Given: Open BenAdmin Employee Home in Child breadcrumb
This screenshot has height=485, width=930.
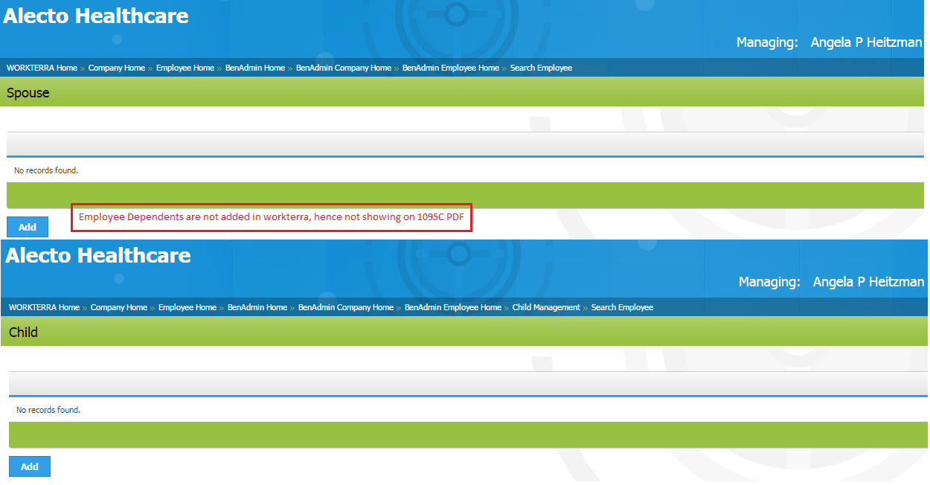Looking at the screenshot, I should [x=453, y=307].
